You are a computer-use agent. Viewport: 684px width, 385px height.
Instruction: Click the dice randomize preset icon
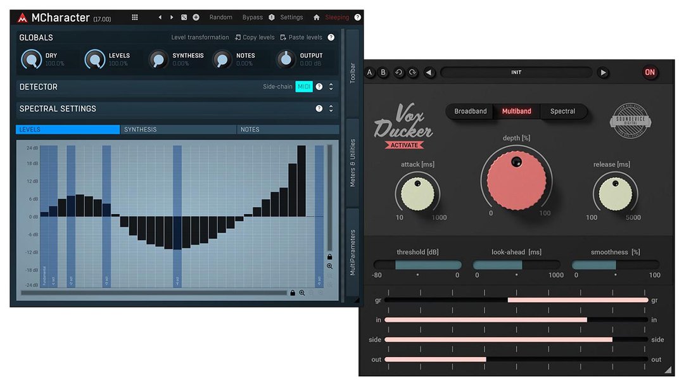[x=184, y=18]
